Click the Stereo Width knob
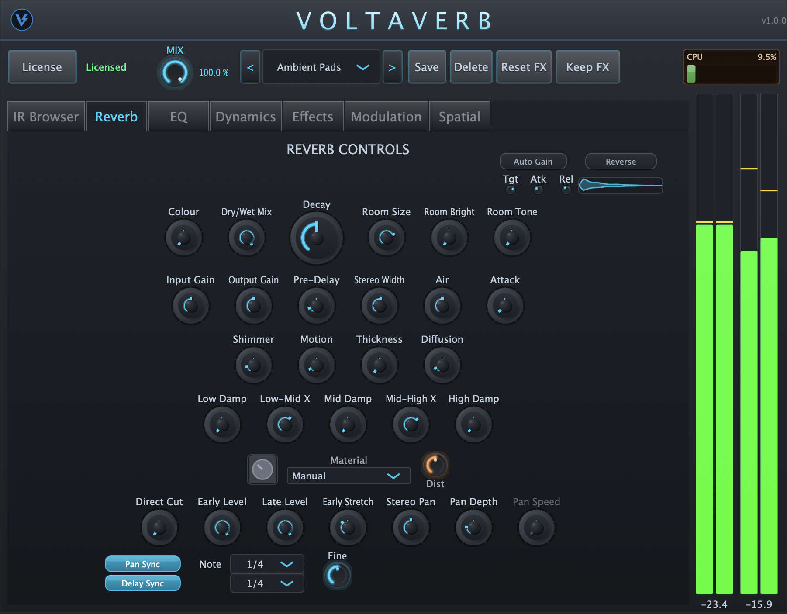 pyautogui.click(x=380, y=306)
